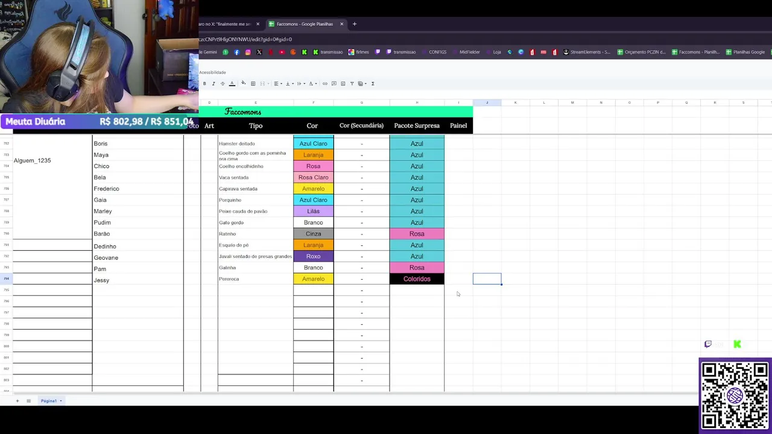Apply strikethrough formatting

(223, 84)
